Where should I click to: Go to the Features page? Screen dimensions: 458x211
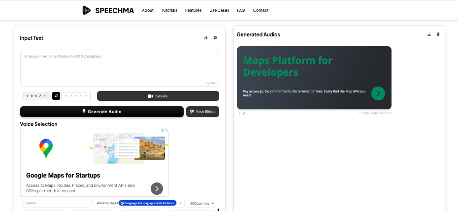coord(193,10)
